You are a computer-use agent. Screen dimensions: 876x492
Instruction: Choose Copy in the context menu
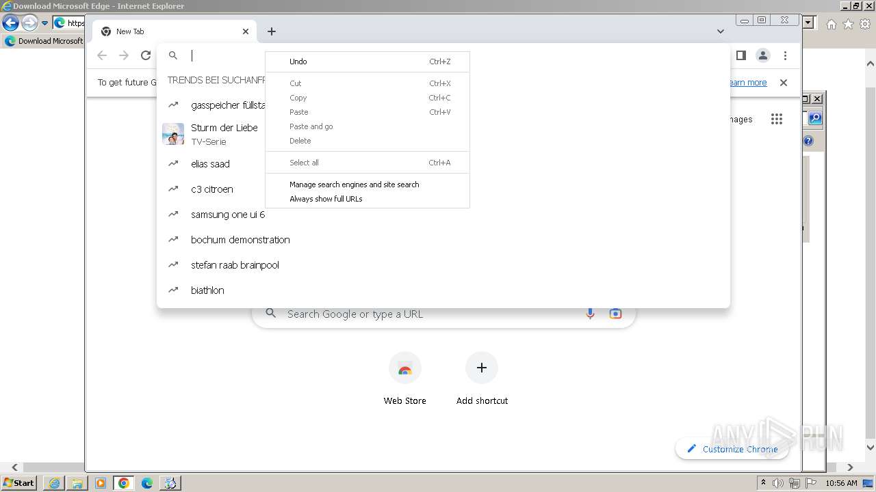368,98
